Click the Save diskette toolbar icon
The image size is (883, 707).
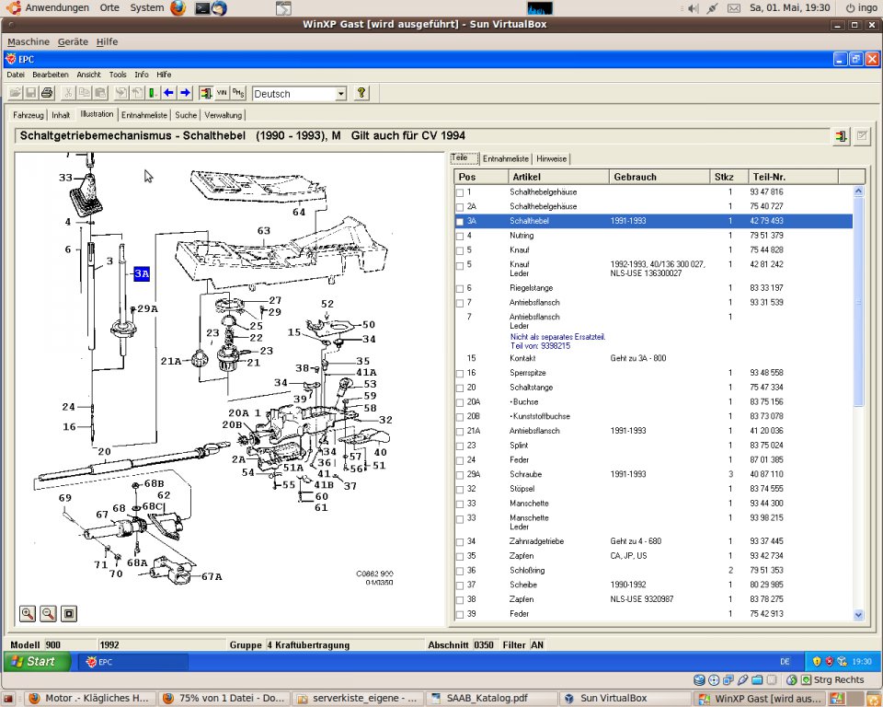click(x=31, y=93)
